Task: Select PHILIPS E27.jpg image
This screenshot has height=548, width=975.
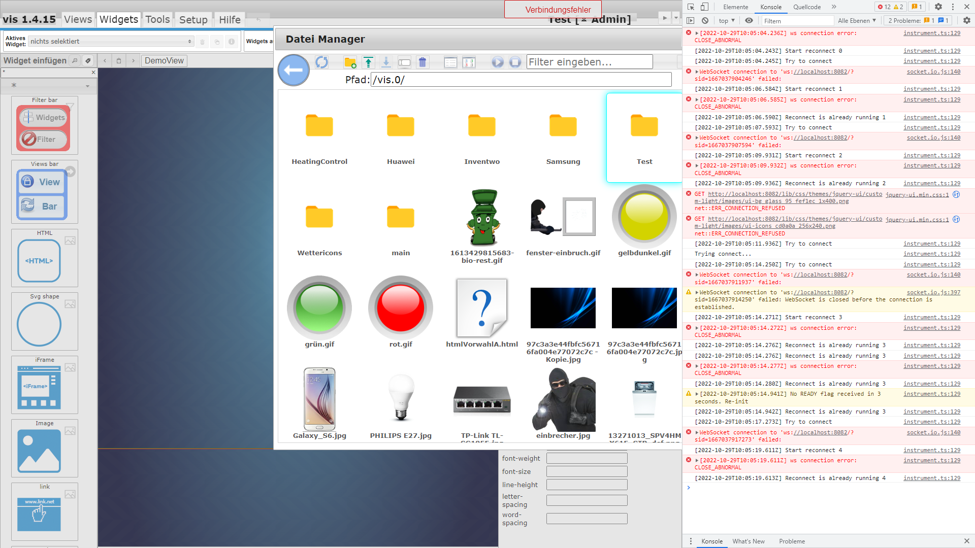Action: (x=401, y=403)
